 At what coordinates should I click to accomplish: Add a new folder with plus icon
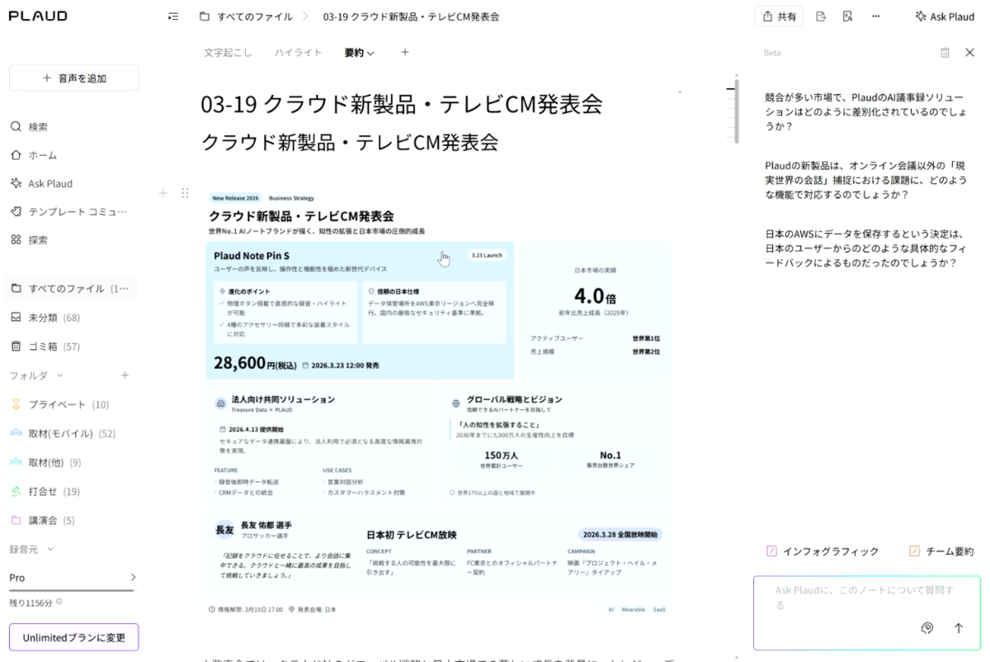pyautogui.click(x=125, y=376)
